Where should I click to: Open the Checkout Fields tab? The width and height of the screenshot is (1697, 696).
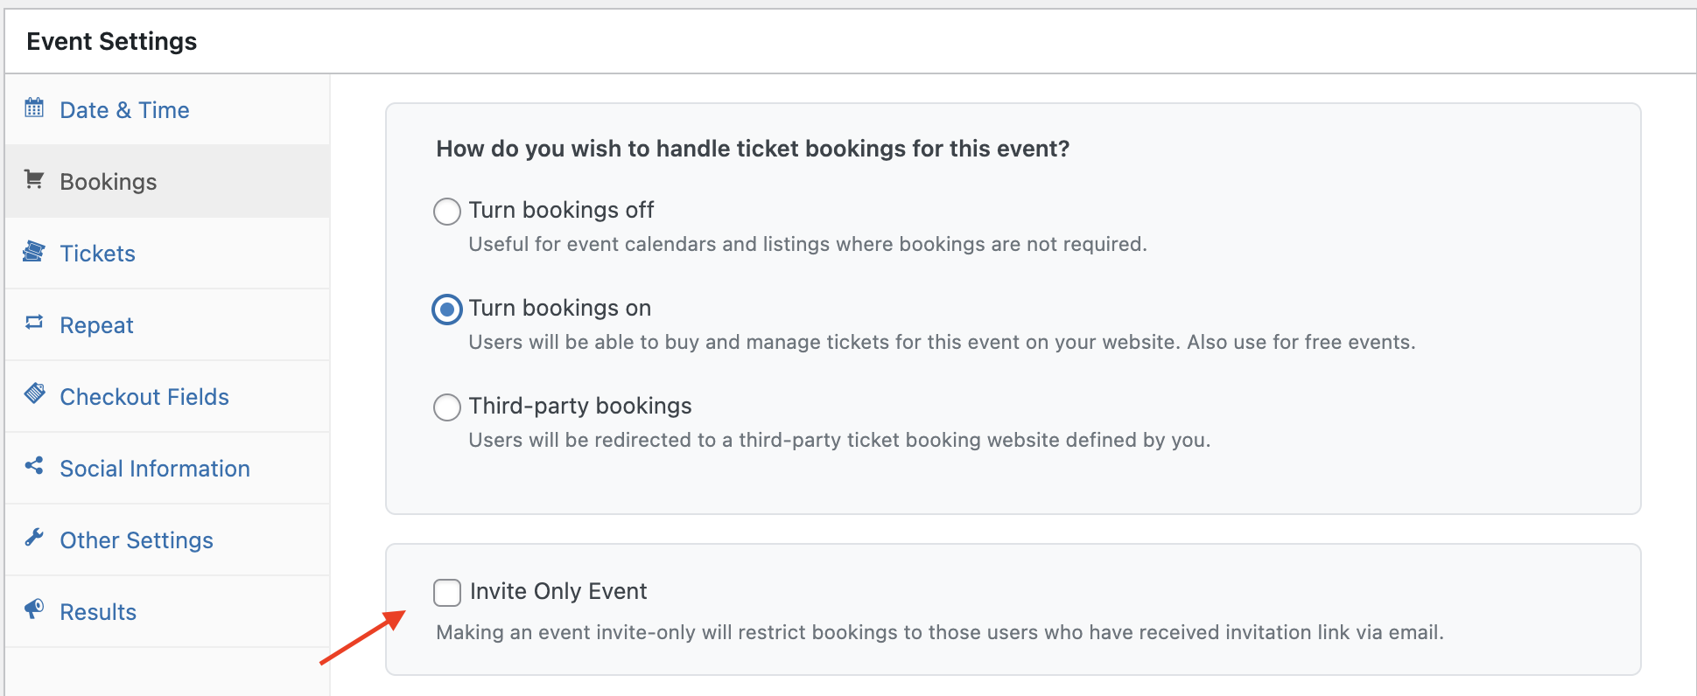tap(144, 397)
